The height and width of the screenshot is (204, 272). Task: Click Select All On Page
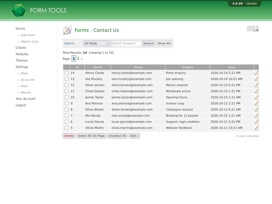91,136
